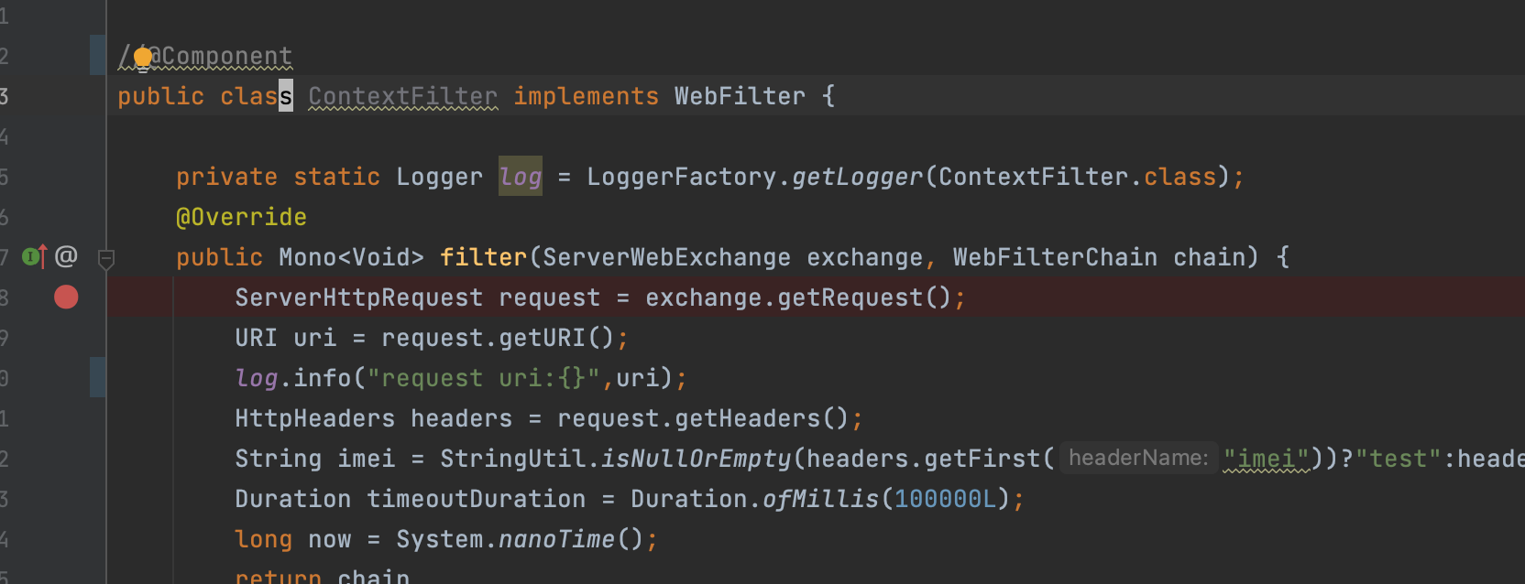The width and height of the screenshot is (1525, 584).
Task: Click the ServerWebExchange parameter type
Action: pyautogui.click(x=667, y=257)
